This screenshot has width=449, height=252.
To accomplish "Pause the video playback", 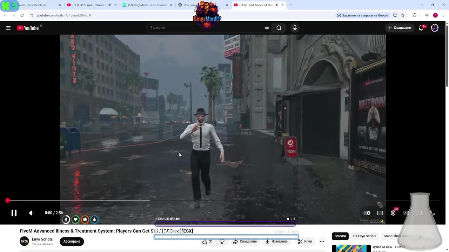I will [x=14, y=213].
